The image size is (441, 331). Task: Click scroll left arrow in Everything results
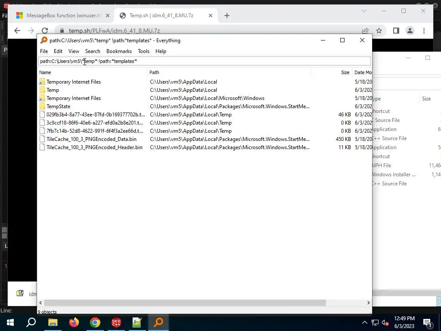pos(40,303)
